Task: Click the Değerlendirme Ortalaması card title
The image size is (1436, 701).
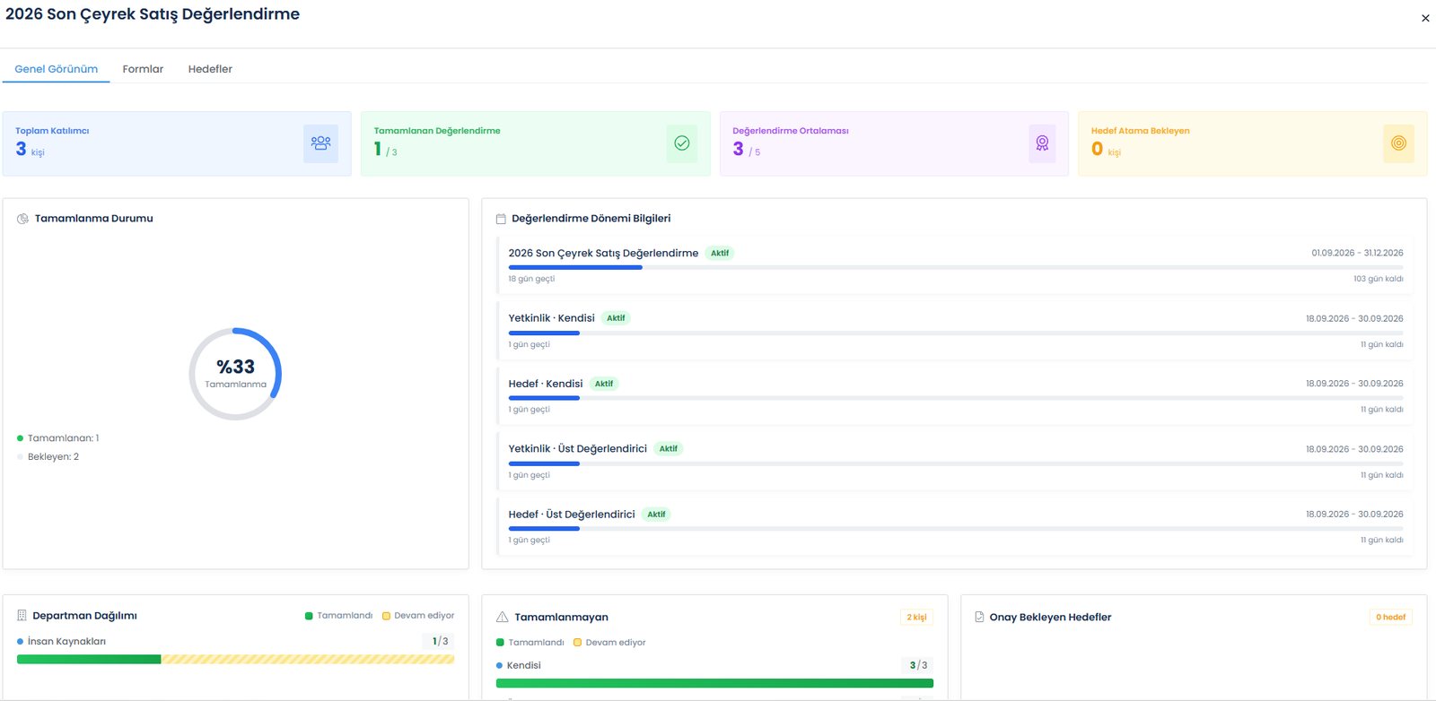Action: pos(791,131)
